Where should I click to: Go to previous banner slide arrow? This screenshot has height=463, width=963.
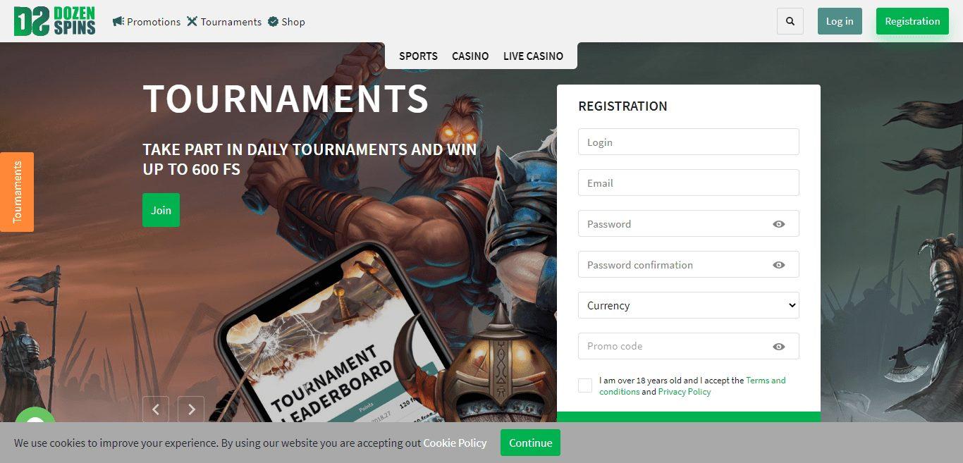tap(156, 409)
